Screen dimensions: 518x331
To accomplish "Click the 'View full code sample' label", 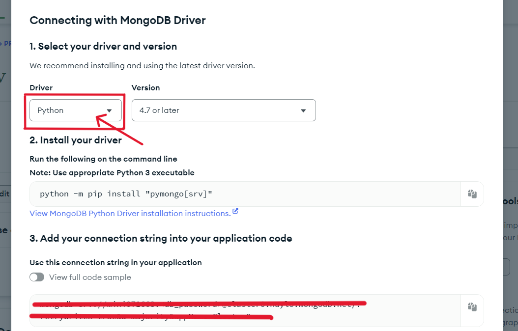I will [90, 277].
